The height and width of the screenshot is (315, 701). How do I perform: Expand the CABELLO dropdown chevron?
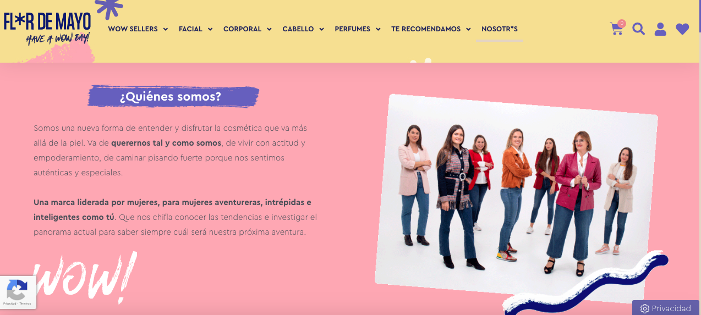321,29
